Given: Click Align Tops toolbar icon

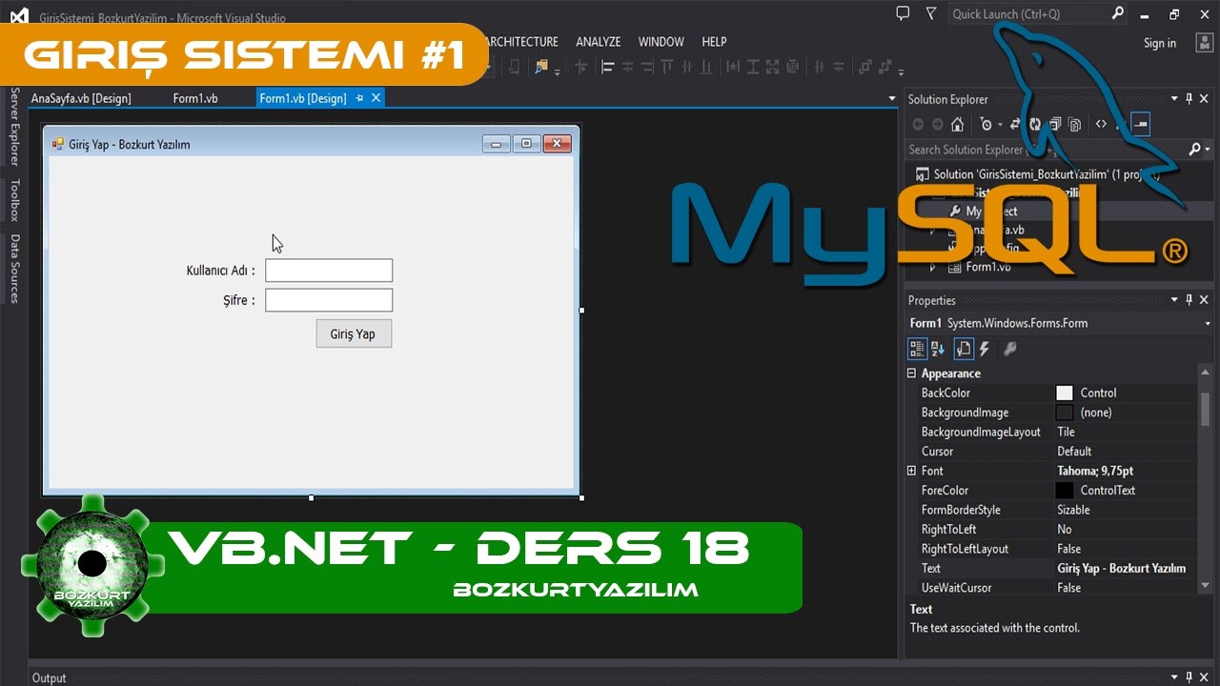Looking at the screenshot, I should click(667, 67).
